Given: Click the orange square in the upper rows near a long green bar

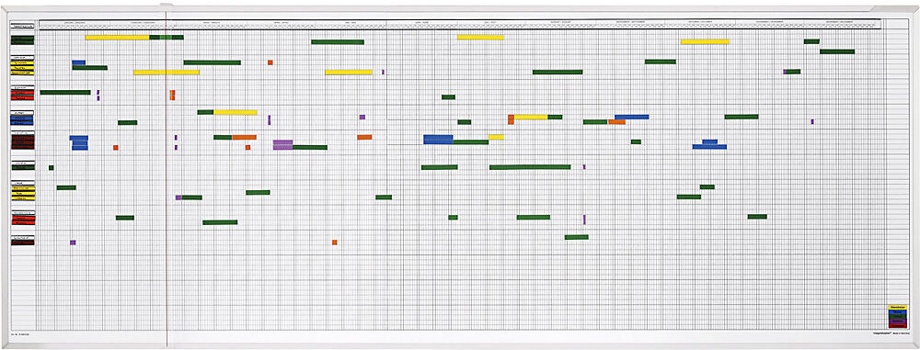Looking at the screenshot, I should [270, 62].
